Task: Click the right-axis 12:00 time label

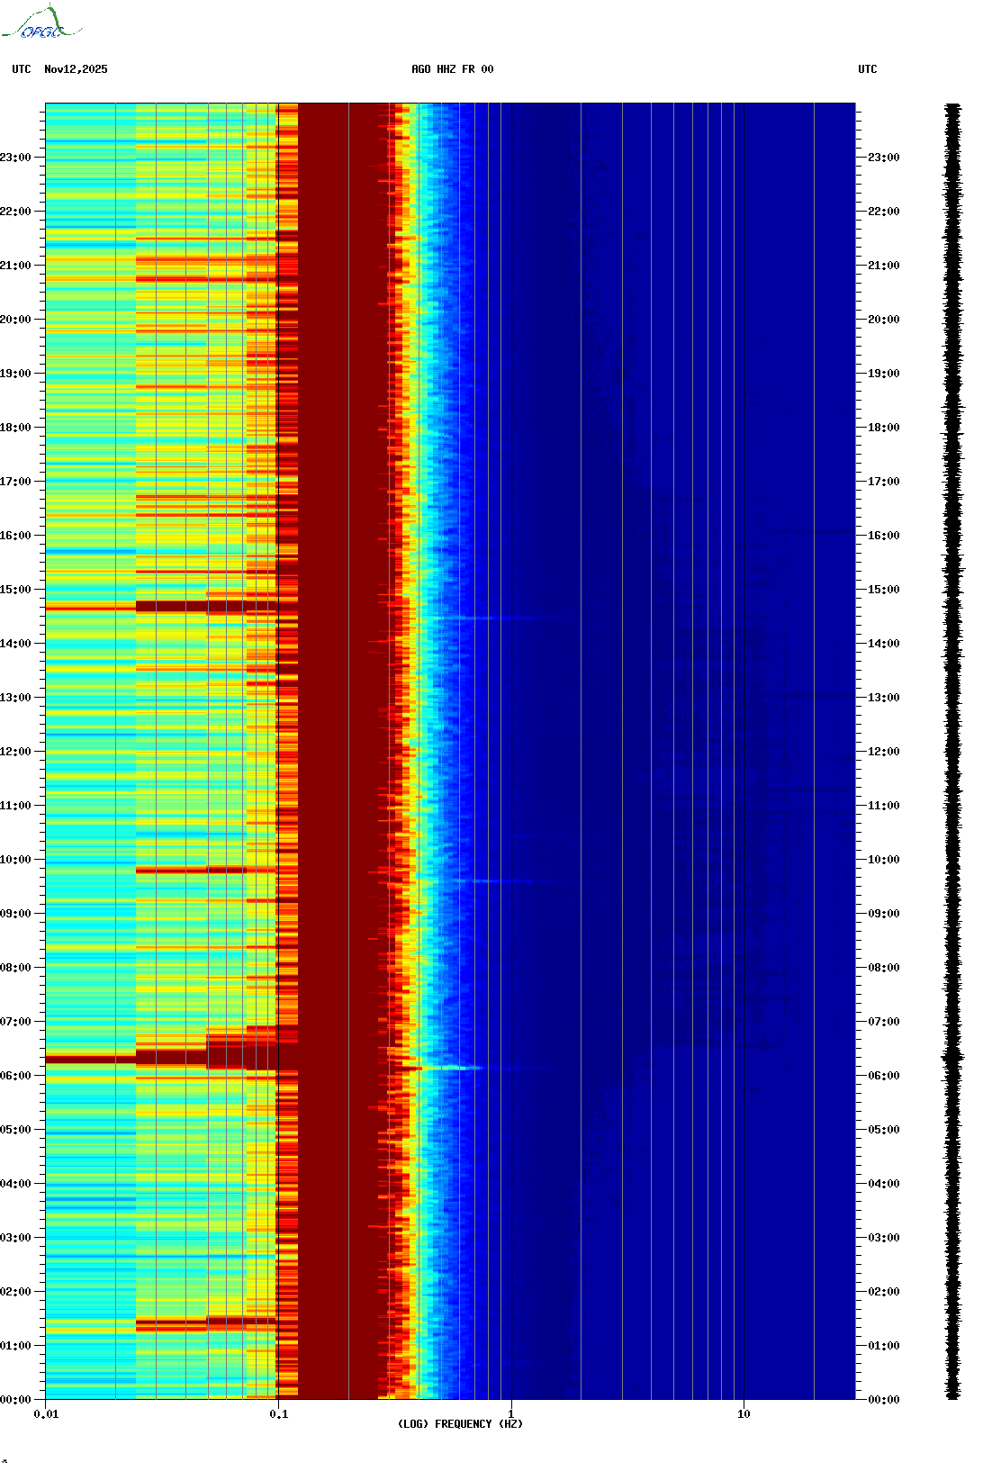Action: click(884, 752)
